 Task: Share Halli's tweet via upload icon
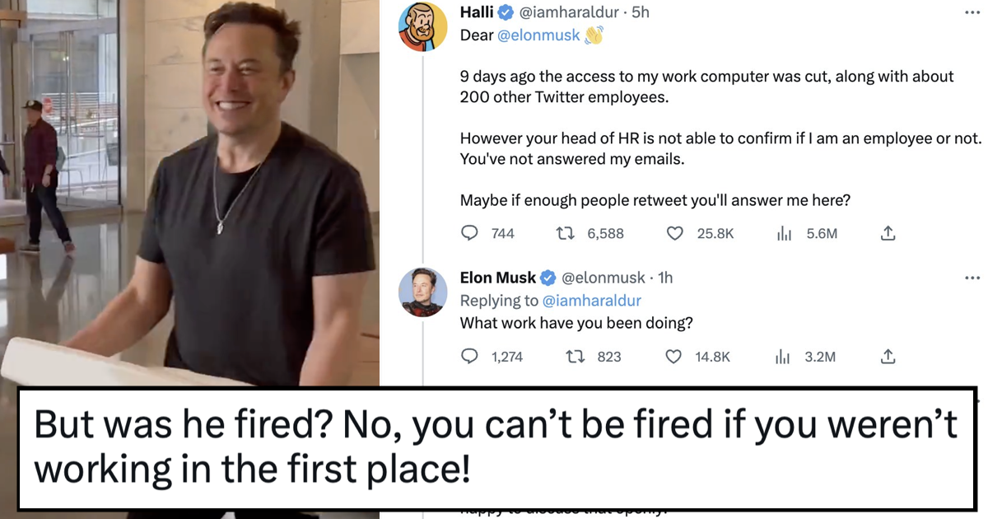point(888,233)
